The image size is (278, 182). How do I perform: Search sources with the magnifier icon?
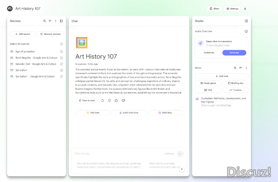pos(45,21)
